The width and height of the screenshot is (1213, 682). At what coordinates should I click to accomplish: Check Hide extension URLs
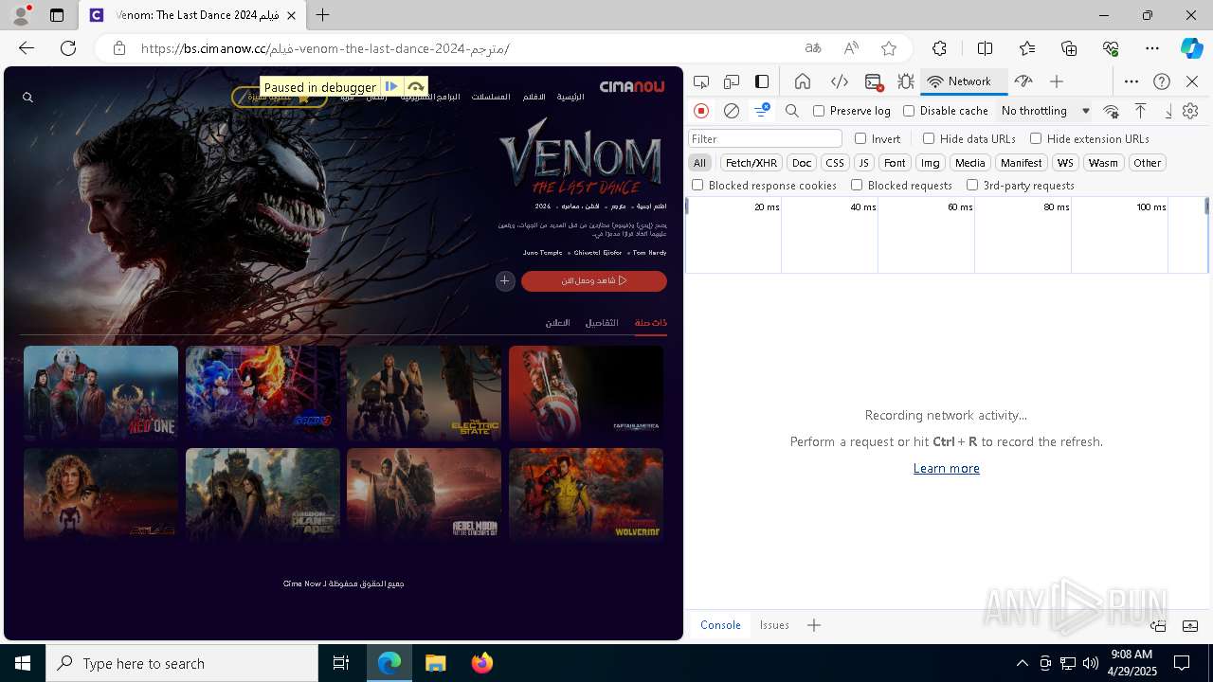click(1036, 138)
